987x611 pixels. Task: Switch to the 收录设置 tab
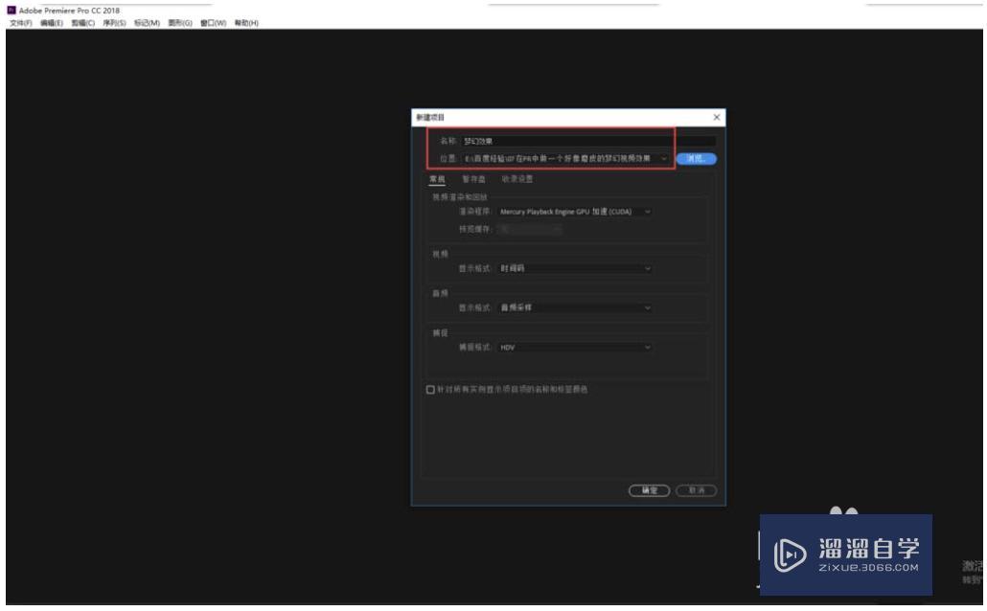click(x=517, y=179)
